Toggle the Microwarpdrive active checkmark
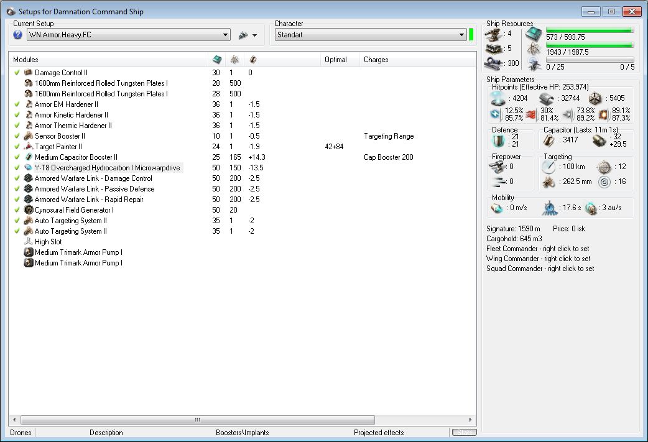Screen dimensions: 648x442 click(x=17, y=168)
